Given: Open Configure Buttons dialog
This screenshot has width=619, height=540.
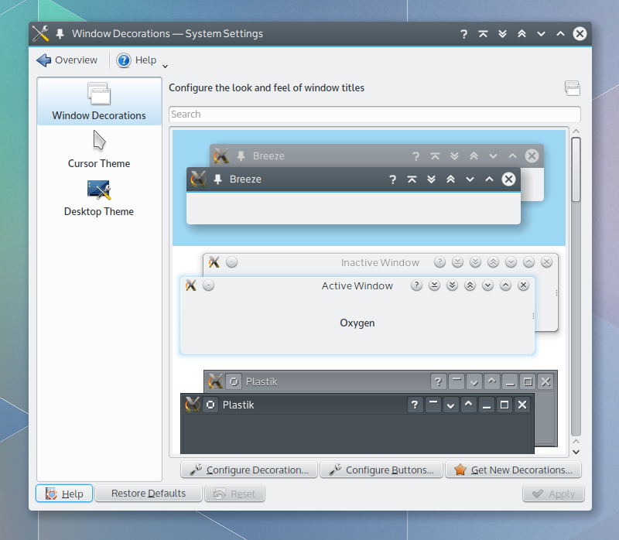Looking at the screenshot, I should pos(381,470).
